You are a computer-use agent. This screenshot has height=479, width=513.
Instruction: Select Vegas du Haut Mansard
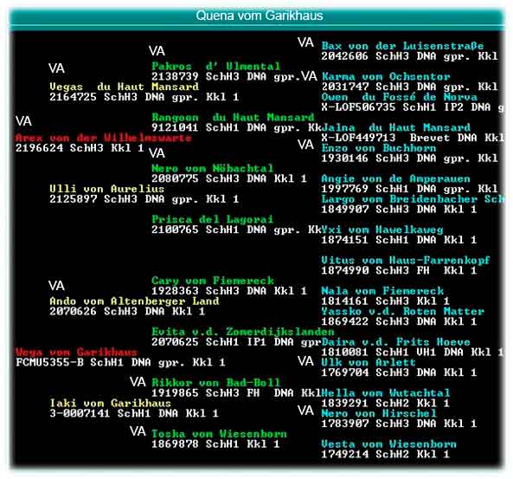124,87
